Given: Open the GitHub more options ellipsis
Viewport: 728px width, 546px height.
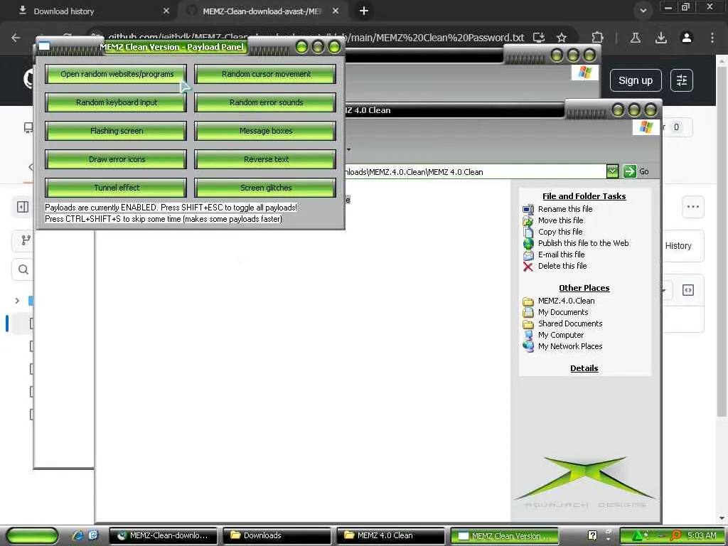Looking at the screenshot, I should click(692, 207).
